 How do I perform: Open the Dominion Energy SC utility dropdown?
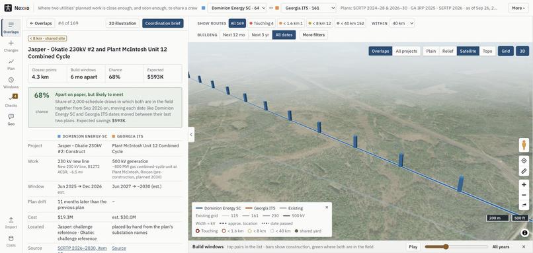(237, 8)
